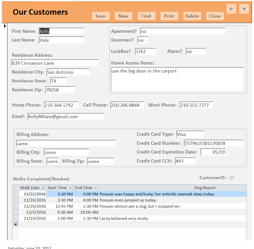
Task: Select the record using the record selector arrow
Action: [x=5, y=26]
